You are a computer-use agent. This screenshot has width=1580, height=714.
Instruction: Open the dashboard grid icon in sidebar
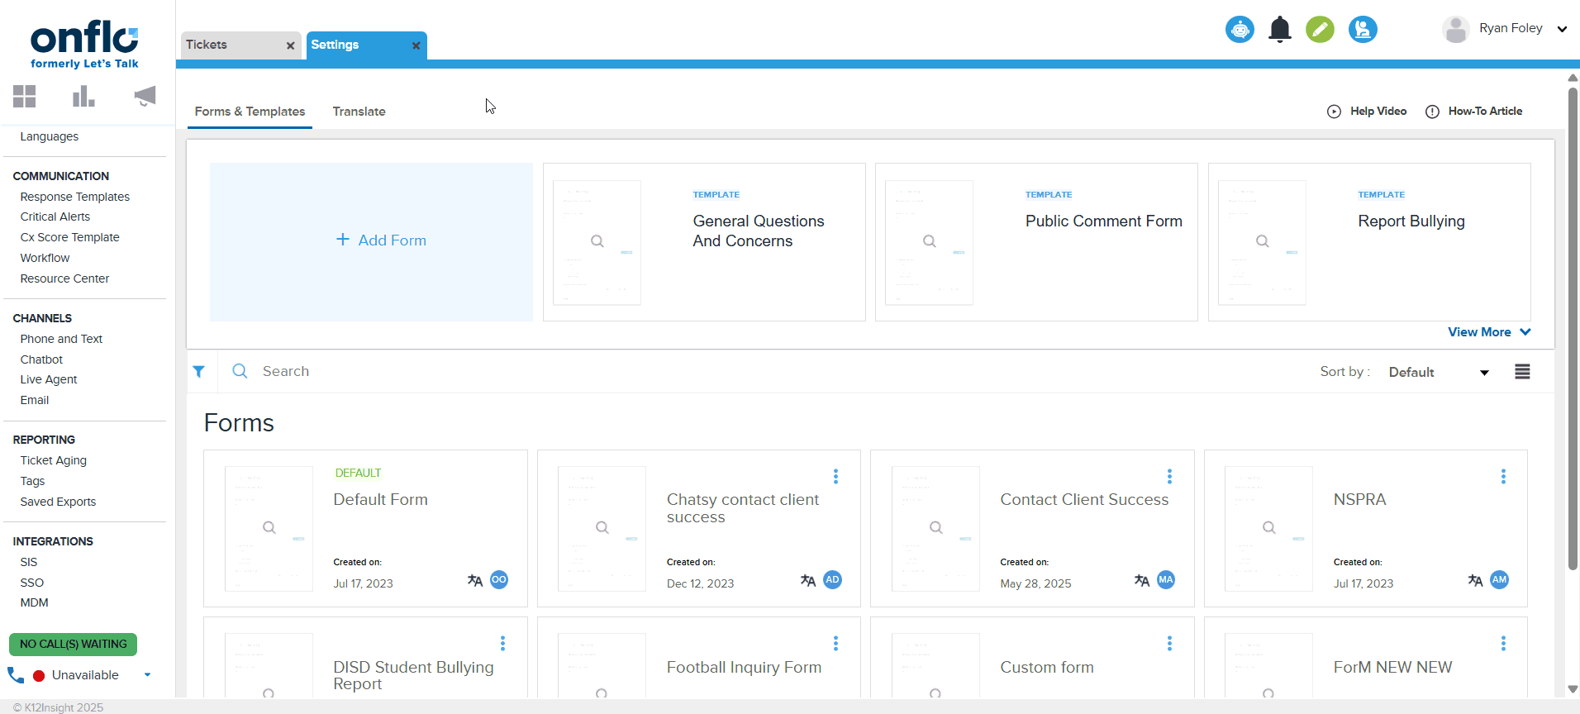[25, 97]
